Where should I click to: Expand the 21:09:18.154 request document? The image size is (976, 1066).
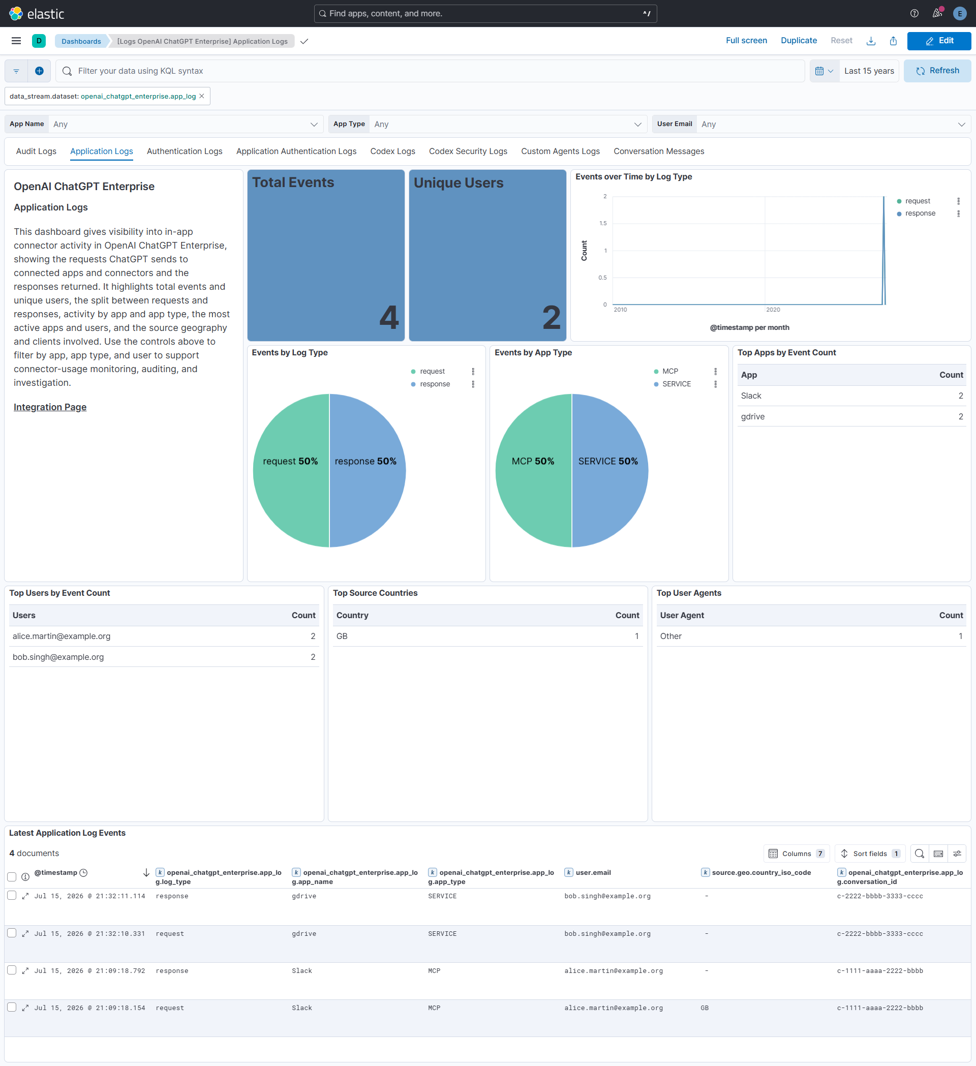25,1008
